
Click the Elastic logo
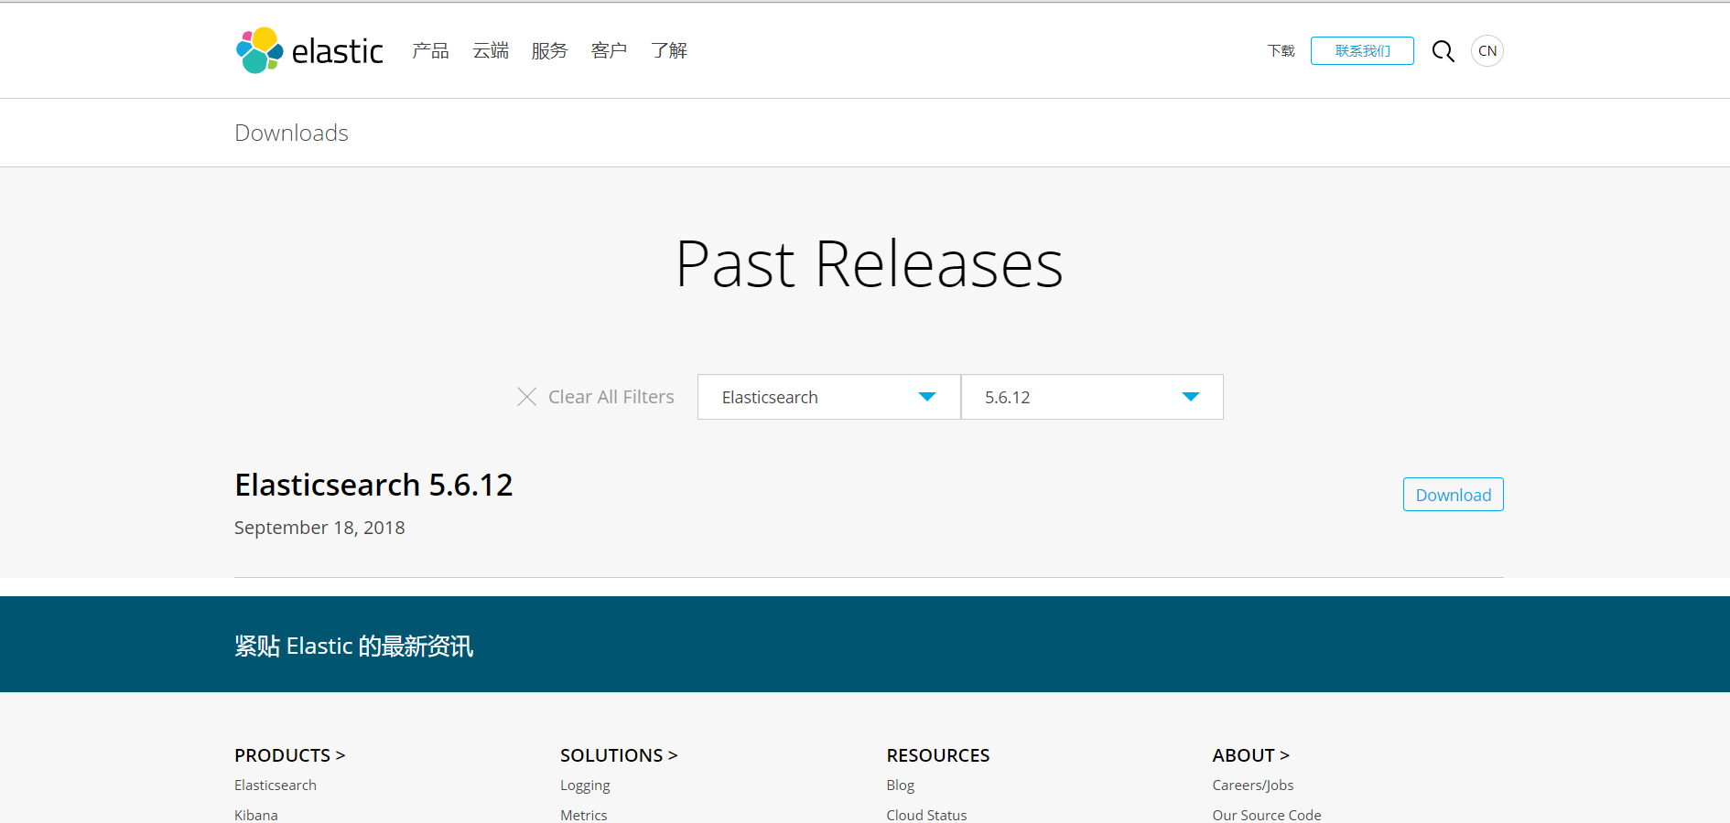[x=308, y=50]
